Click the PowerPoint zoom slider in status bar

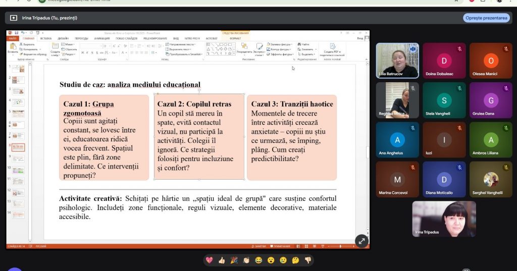click(x=341, y=246)
